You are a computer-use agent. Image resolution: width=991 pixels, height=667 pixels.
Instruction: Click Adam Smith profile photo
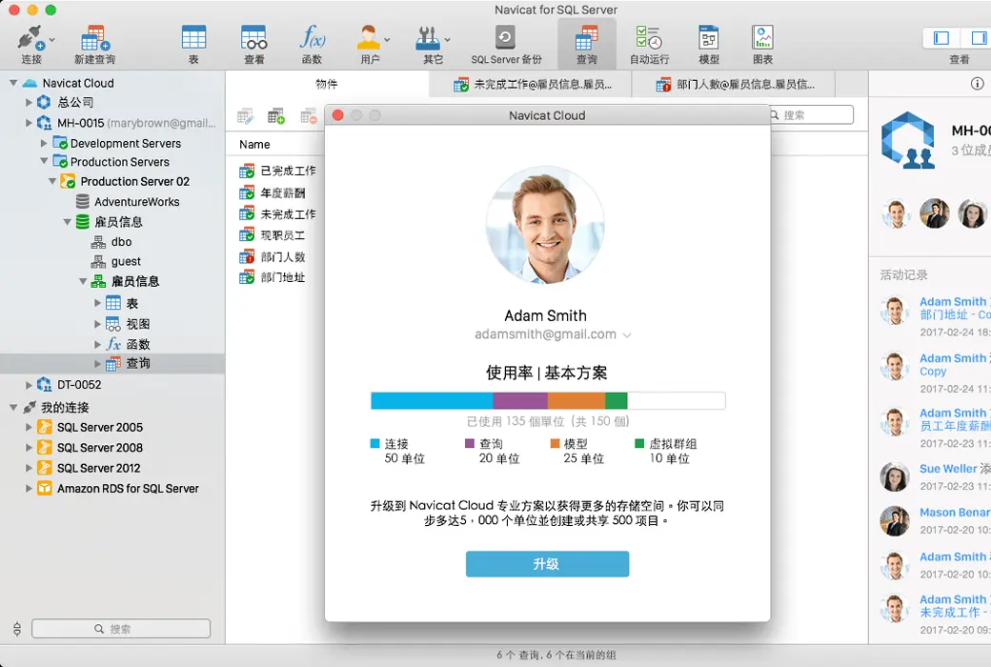(x=545, y=225)
